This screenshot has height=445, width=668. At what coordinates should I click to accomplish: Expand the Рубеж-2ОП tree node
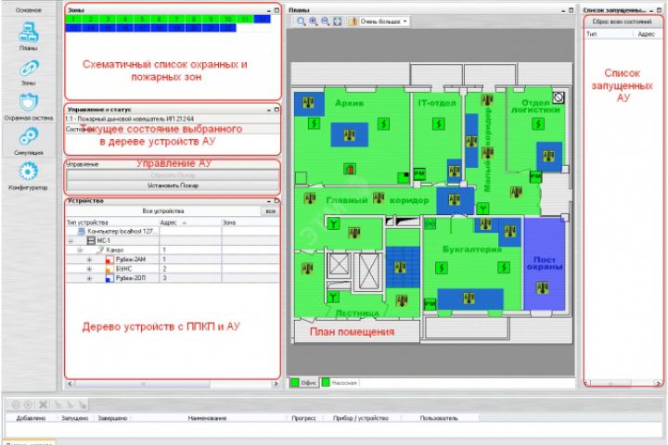click(x=89, y=278)
